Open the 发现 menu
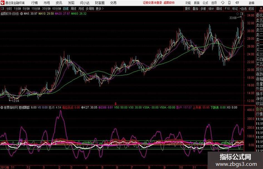The image size is (263, 169). (x=71, y=3)
